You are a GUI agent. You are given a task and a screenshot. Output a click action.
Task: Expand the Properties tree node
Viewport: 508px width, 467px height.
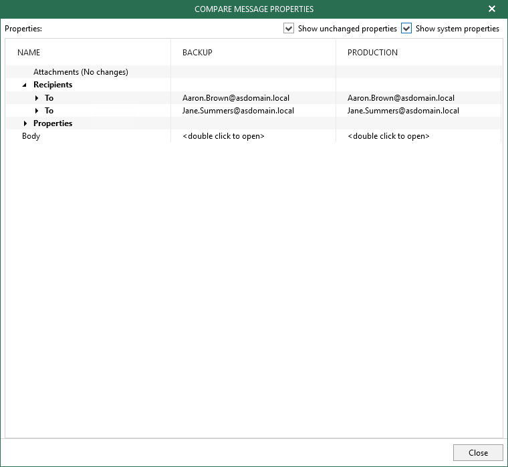[25, 123]
